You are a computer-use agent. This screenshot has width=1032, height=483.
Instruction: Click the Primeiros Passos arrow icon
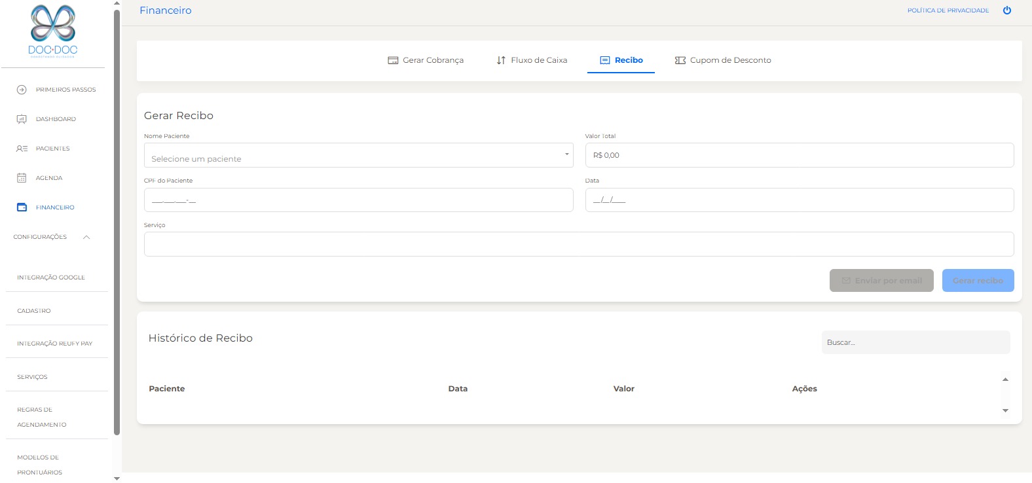tap(22, 90)
